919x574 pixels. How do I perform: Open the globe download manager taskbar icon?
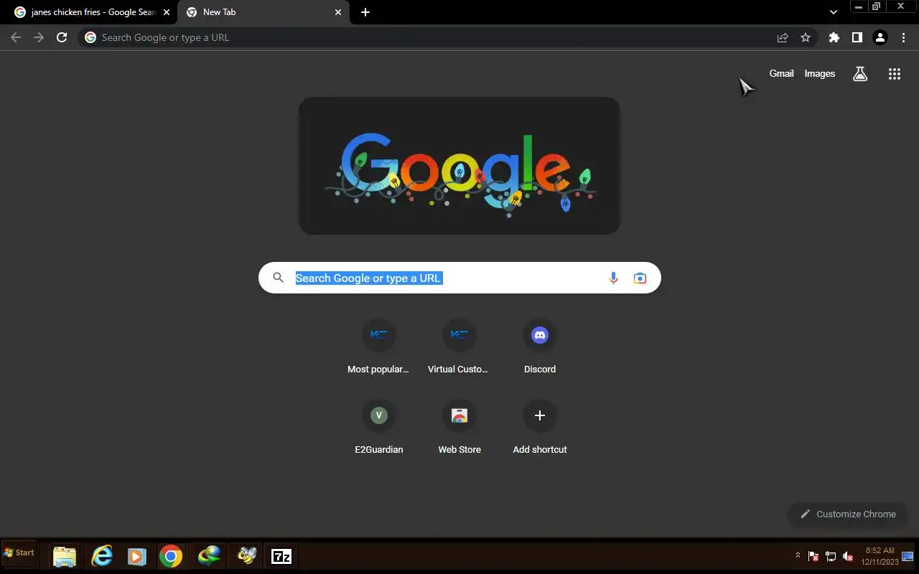pyautogui.click(x=210, y=556)
